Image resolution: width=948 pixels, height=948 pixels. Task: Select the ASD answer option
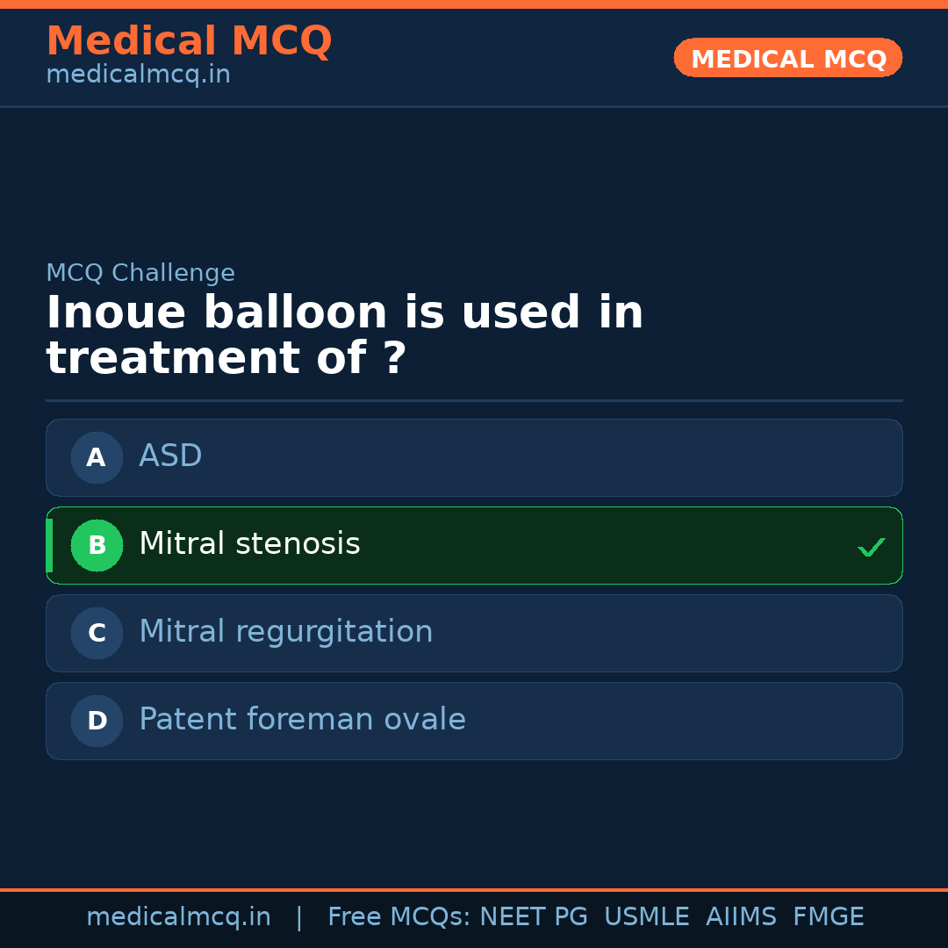pos(474,457)
